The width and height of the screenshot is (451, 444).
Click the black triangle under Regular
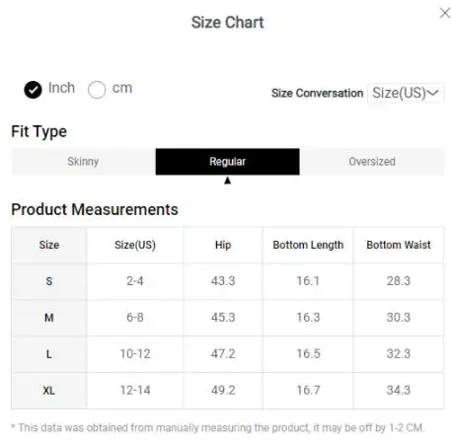pyautogui.click(x=227, y=181)
